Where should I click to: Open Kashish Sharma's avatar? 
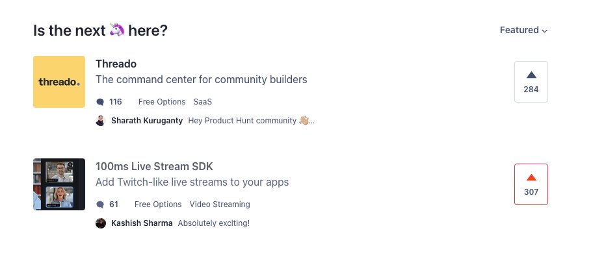click(x=101, y=223)
